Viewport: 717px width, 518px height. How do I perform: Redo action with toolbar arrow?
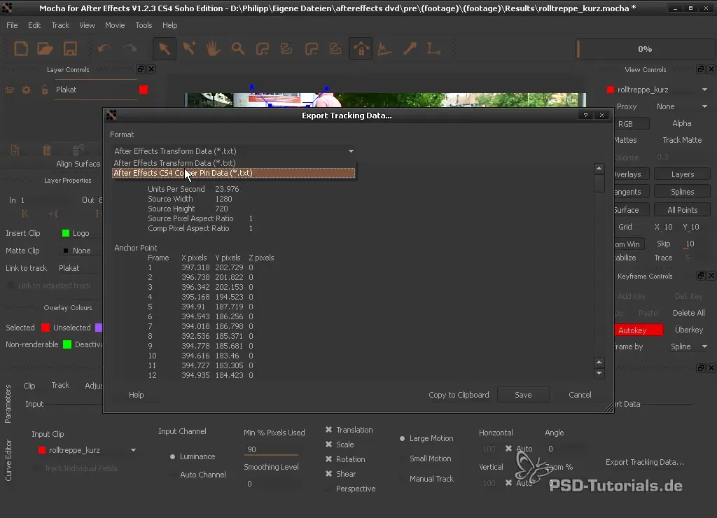(130, 48)
